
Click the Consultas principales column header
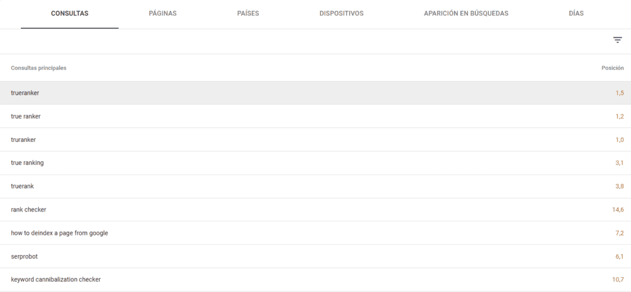click(x=39, y=68)
